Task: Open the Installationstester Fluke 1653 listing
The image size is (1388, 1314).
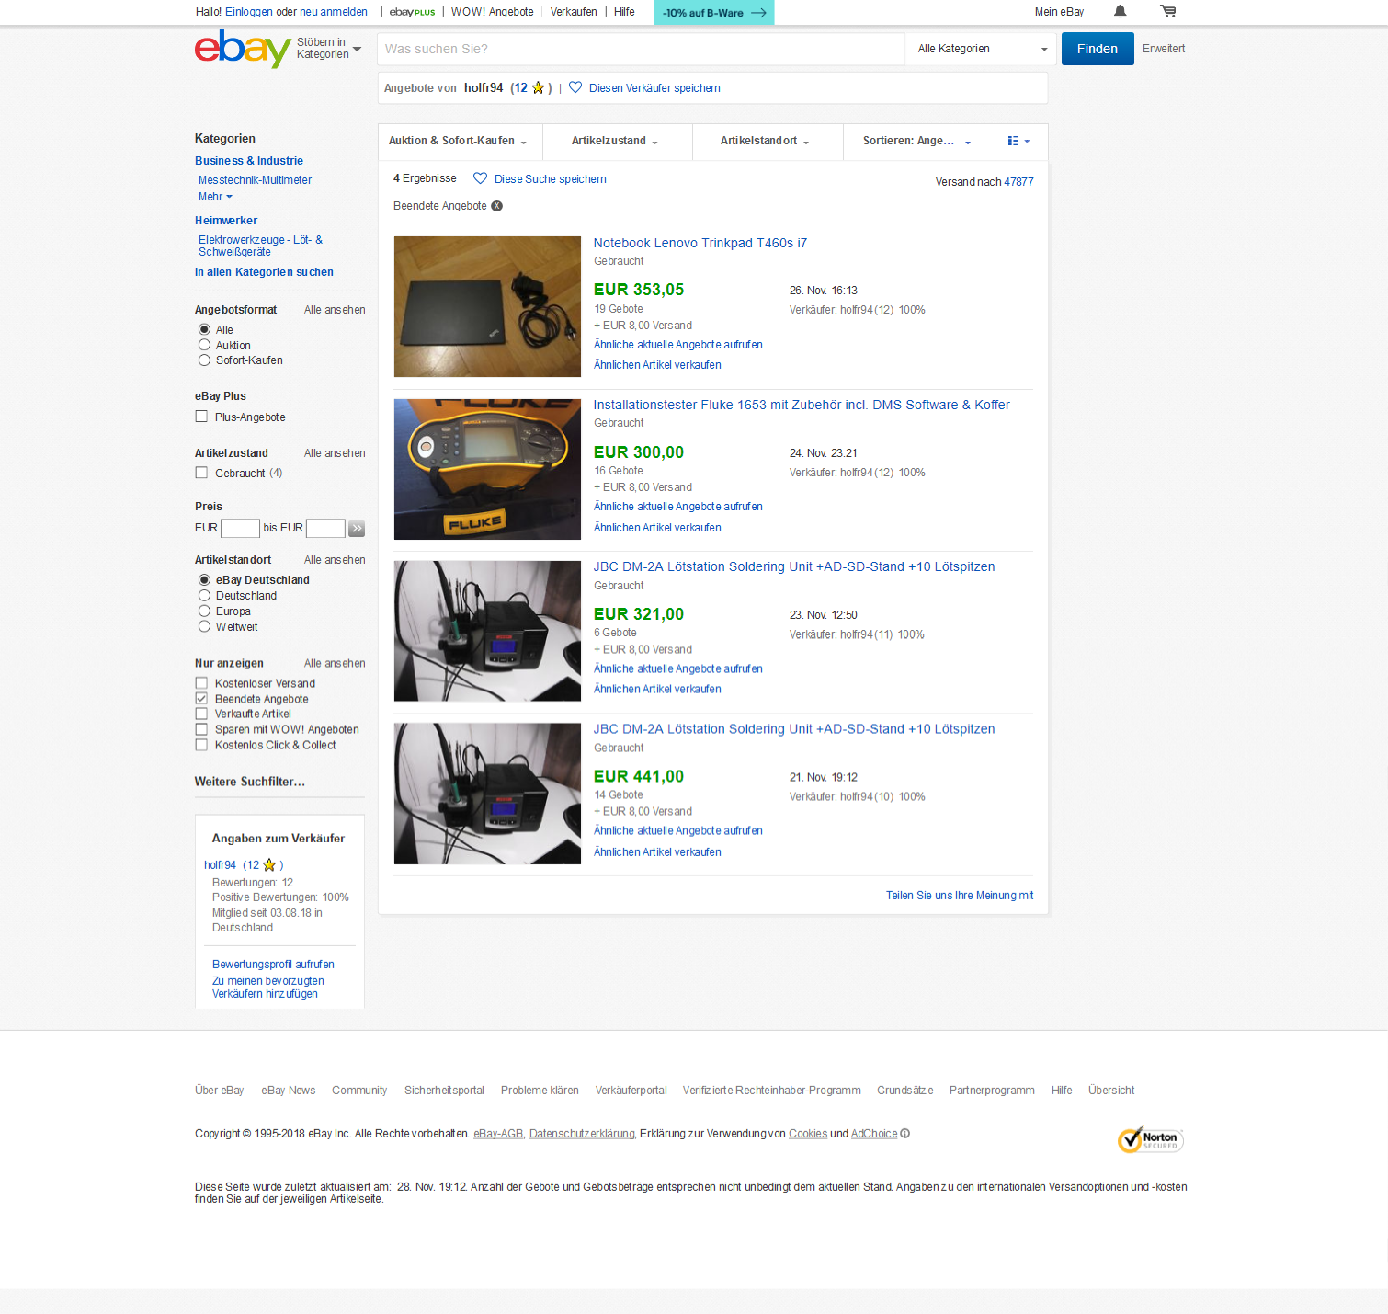Action: [x=802, y=405]
